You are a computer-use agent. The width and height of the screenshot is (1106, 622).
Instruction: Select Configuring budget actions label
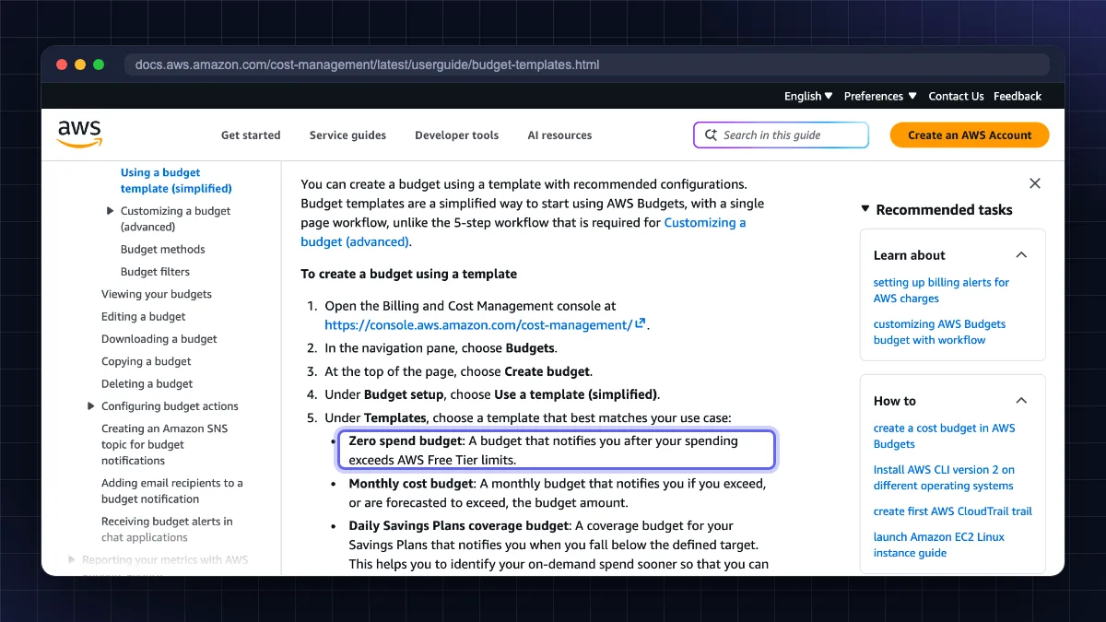170,406
